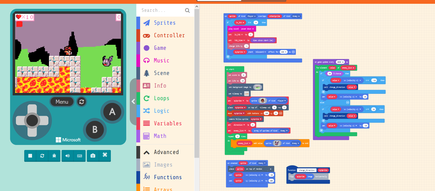
Task: Click the scroll-up arrow above toolbox scrollbar
Action: coord(197,6)
